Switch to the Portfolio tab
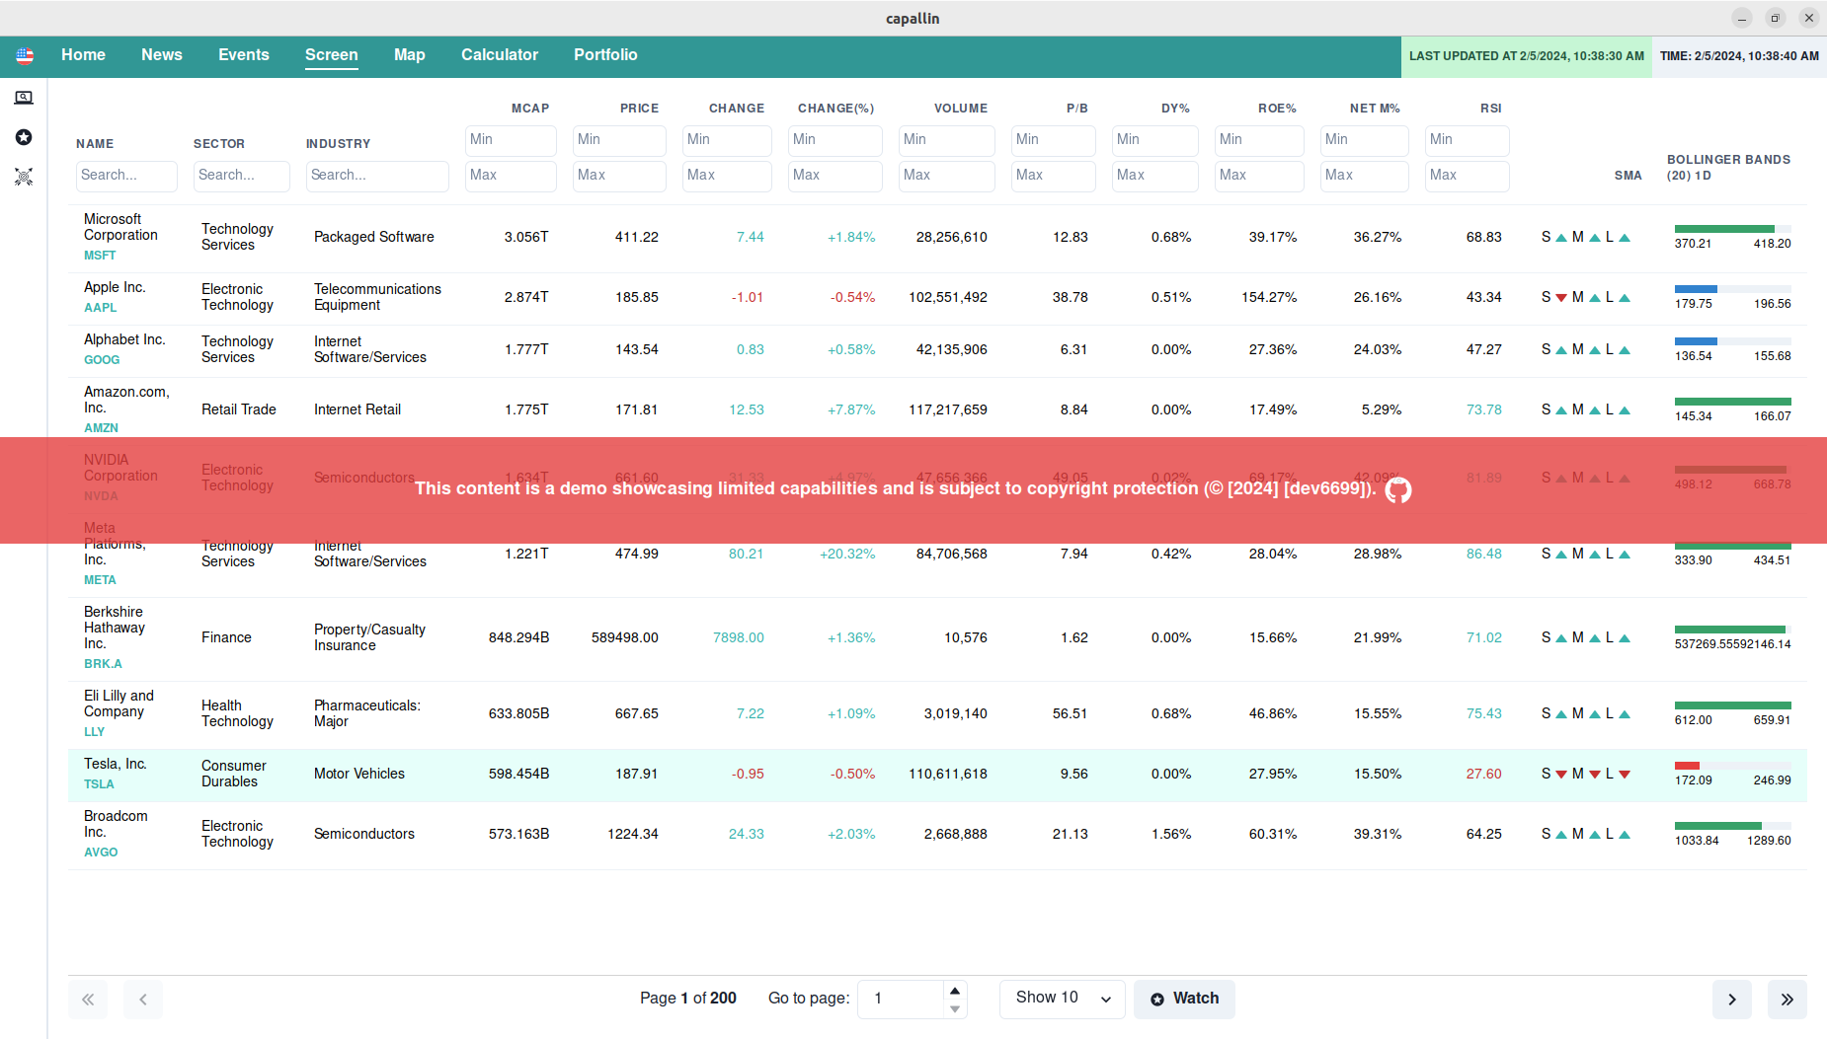Image resolution: width=1827 pixels, height=1039 pixels. pos(605,55)
